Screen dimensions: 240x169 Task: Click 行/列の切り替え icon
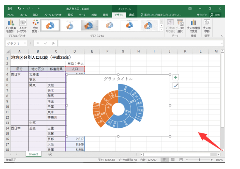pyautogui.click(x=170, y=26)
